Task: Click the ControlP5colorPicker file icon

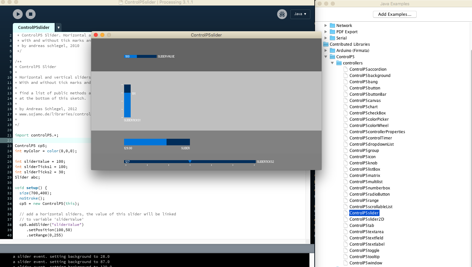Action: click(346, 119)
